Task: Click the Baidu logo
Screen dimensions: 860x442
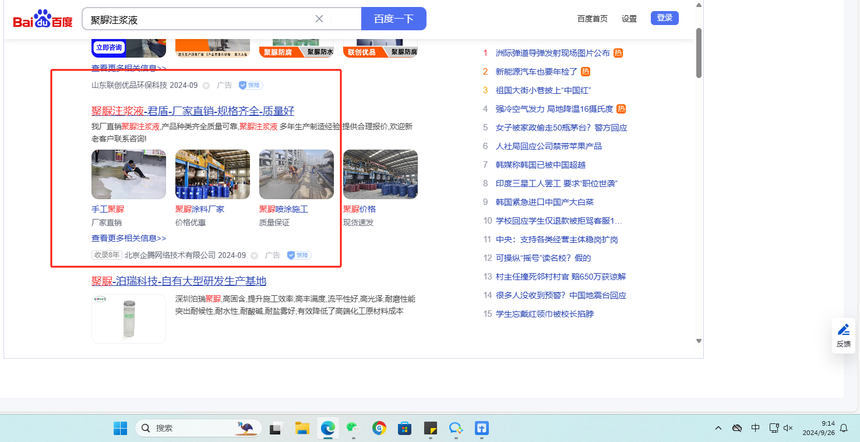Action: (x=43, y=19)
